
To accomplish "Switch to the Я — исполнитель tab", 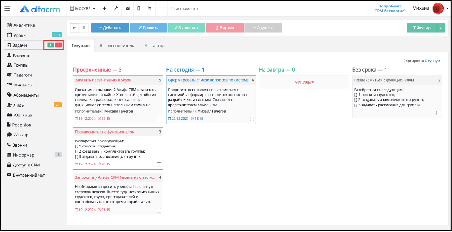I will tap(117, 46).
